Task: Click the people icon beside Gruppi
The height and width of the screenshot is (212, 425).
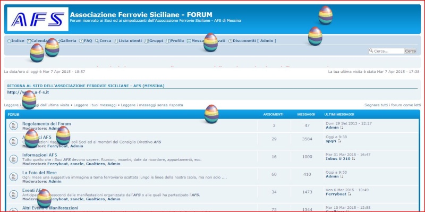Action: coord(147,41)
